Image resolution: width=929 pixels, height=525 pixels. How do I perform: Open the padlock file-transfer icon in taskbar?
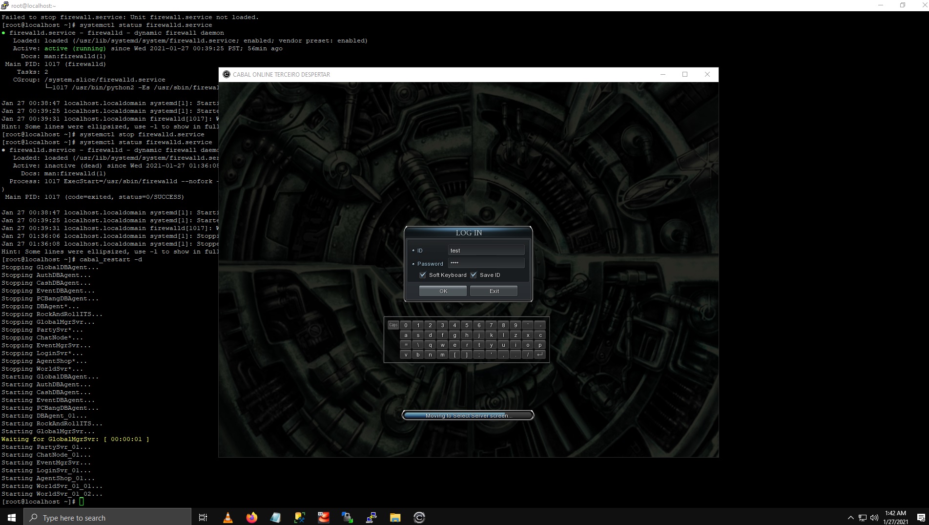(x=347, y=518)
